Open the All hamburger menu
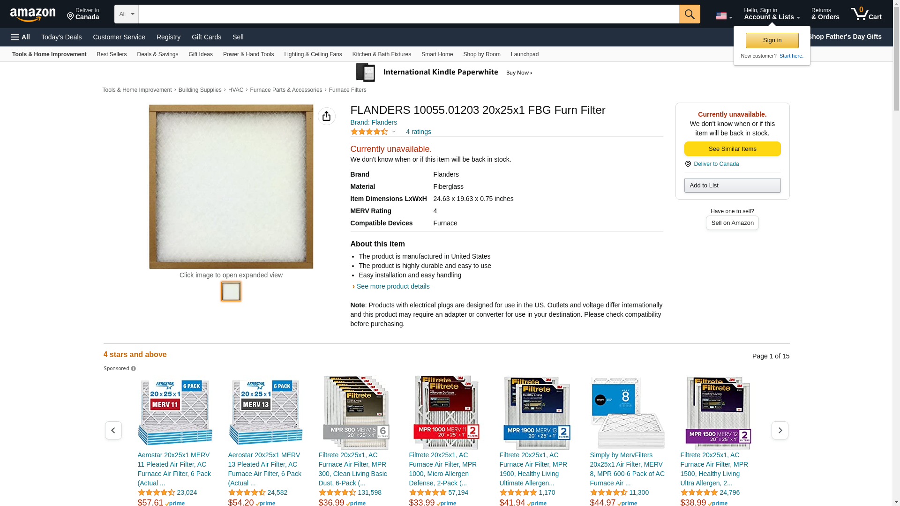Image resolution: width=900 pixels, height=506 pixels. tap(21, 37)
